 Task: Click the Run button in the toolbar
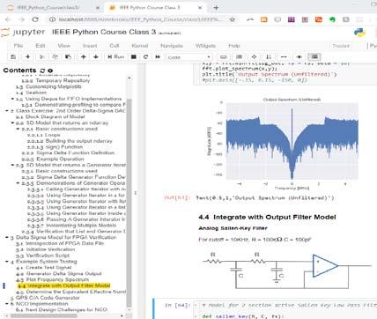point(115,56)
